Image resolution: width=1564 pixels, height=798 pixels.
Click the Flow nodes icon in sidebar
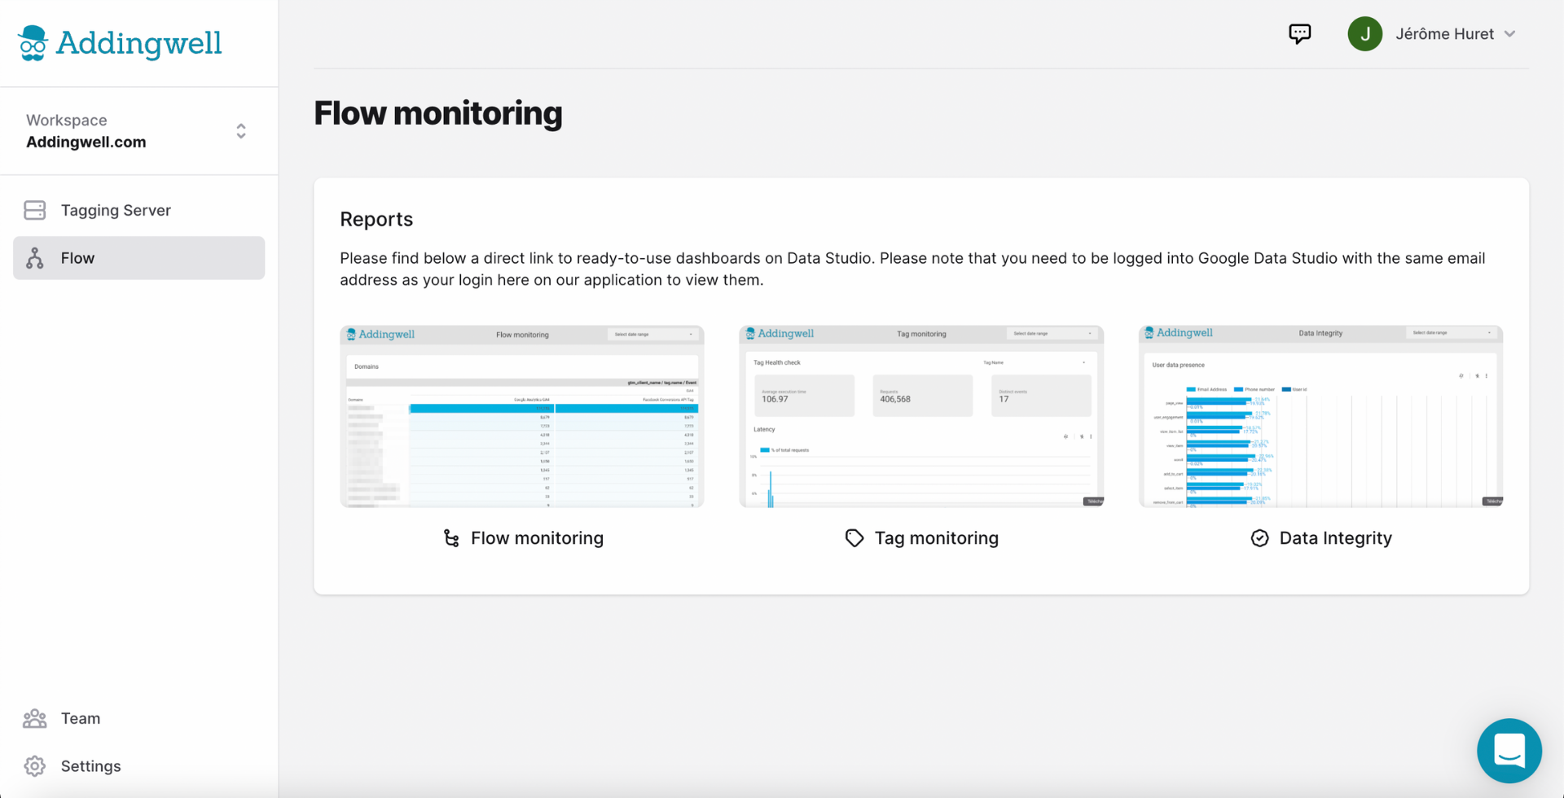click(35, 258)
